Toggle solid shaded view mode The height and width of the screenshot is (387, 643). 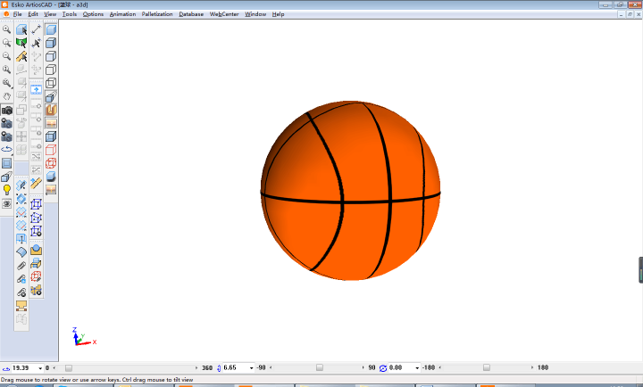51,29
